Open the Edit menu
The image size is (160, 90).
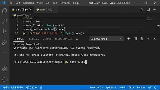[x=18, y=3]
